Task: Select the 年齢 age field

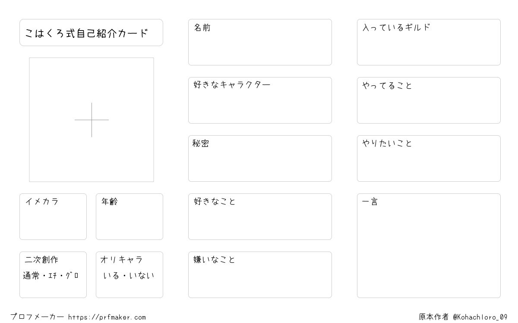Action: pos(129,217)
